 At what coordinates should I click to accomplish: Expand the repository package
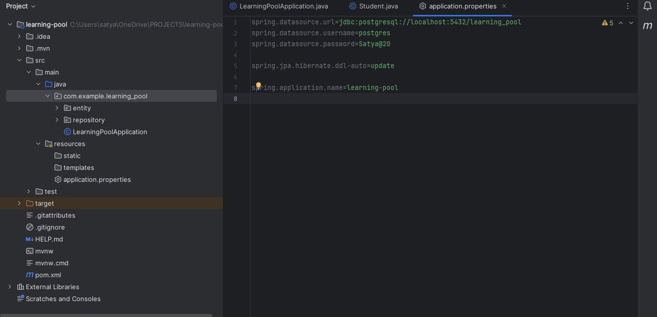(x=57, y=120)
